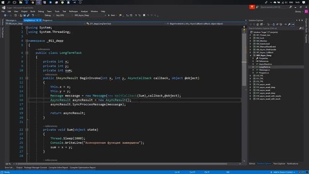
Task: Collapse the Sum method region
Action: pyautogui.click(x=27, y=130)
